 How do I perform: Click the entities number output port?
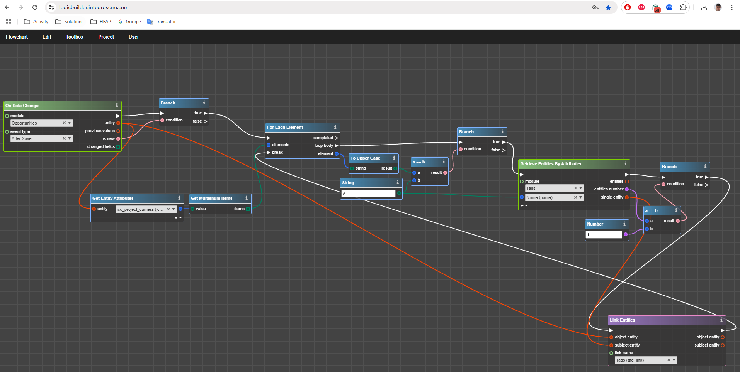tap(627, 189)
